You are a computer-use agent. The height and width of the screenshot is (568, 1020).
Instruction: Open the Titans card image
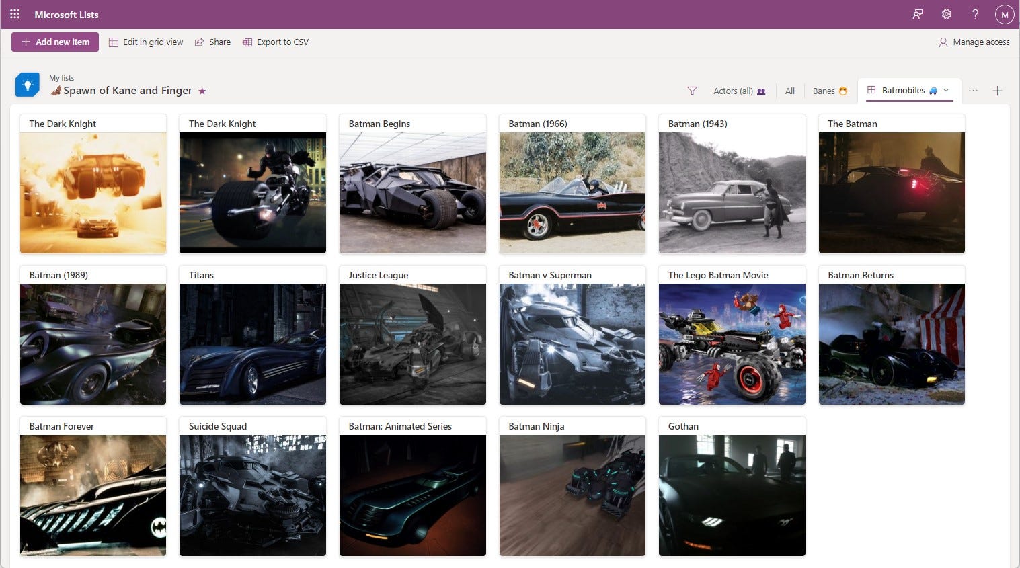[253, 344]
